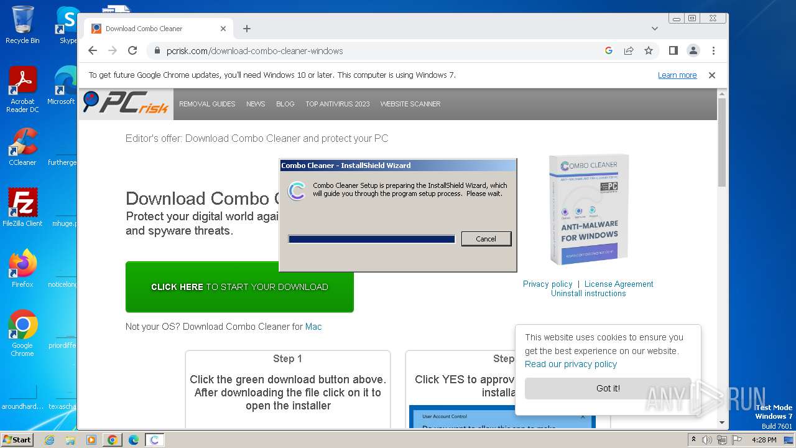Open Read our privacy policy link
Viewport: 796px width, 448px height.
coord(571,364)
